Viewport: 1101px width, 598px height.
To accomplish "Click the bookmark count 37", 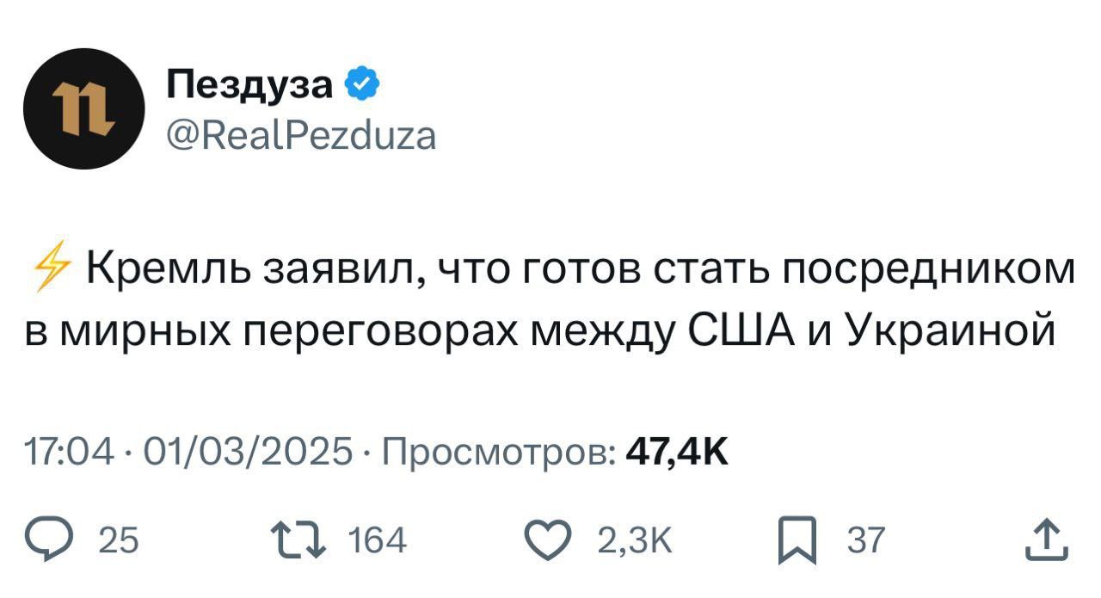I will click(x=865, y=541).
